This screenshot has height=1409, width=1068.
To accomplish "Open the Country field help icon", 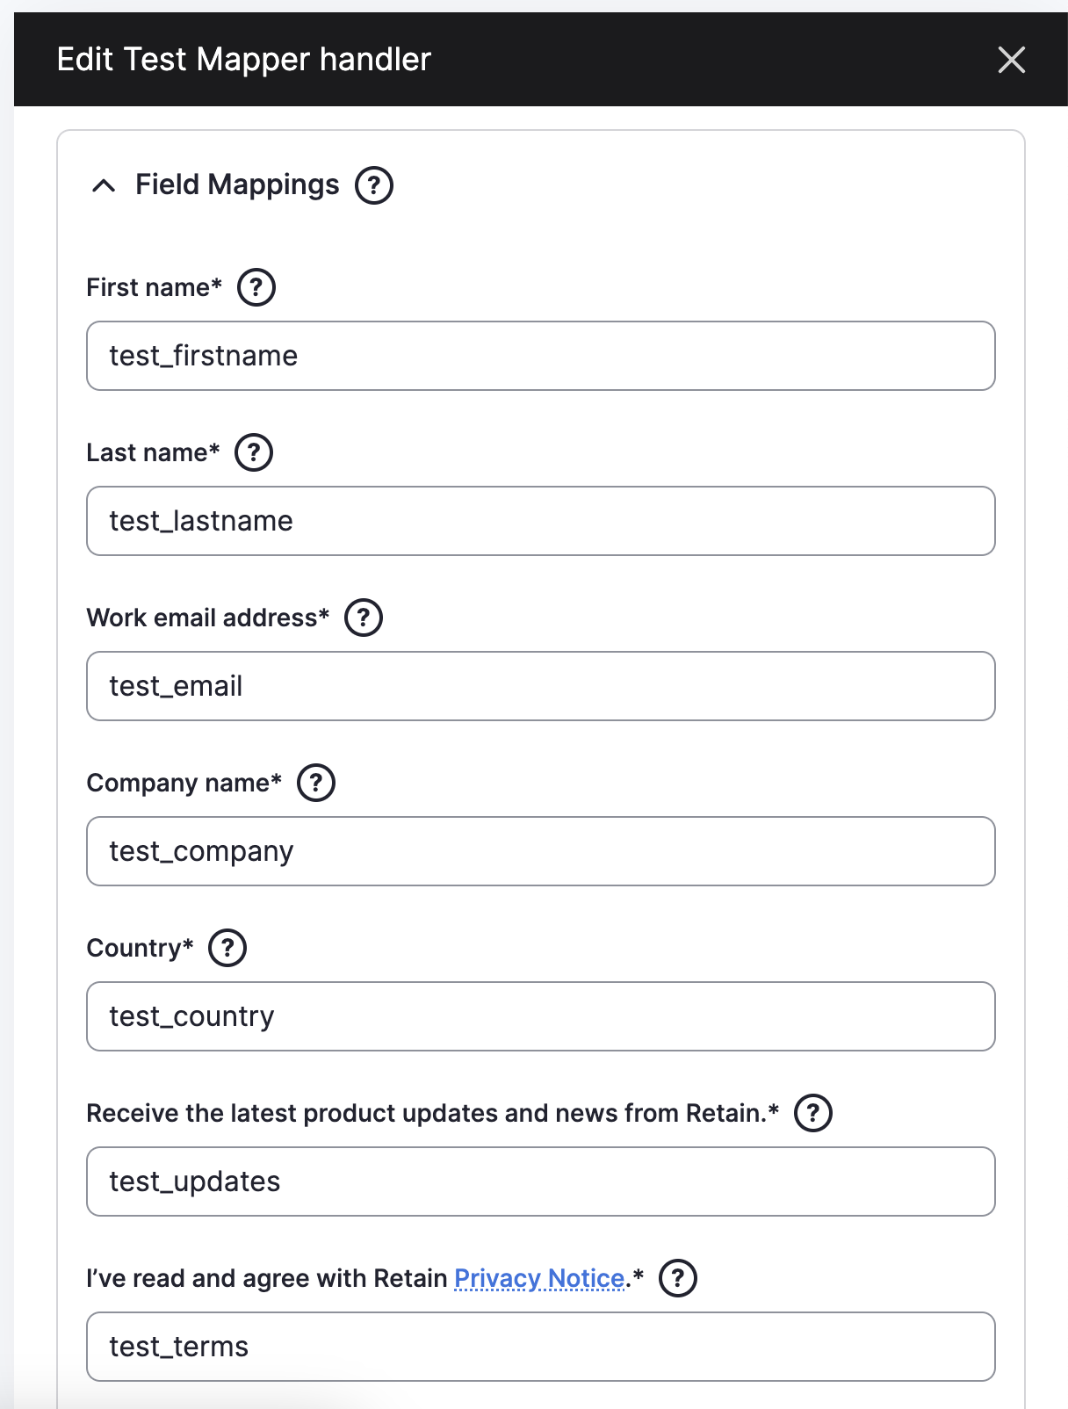I will click(x=227, y=948).
